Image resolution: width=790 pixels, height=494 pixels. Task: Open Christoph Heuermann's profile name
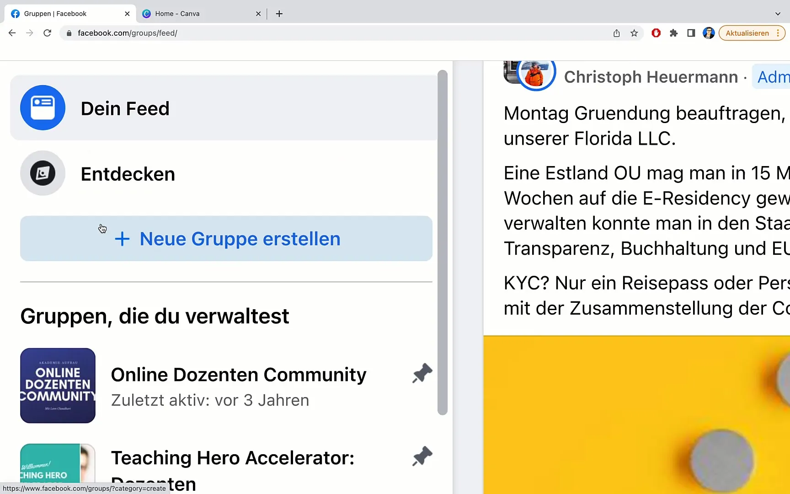(x=651, y=77)
